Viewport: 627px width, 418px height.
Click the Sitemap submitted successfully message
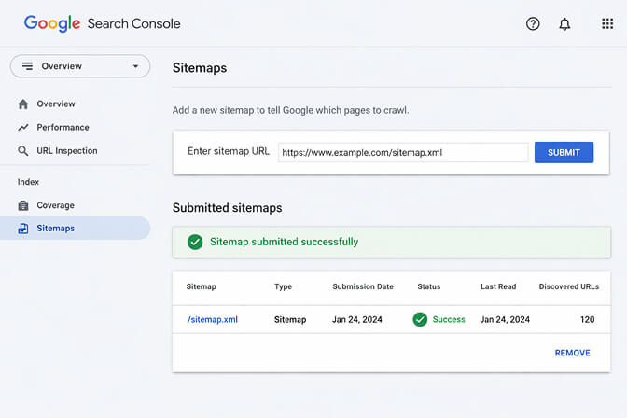(x=284, y=242)
